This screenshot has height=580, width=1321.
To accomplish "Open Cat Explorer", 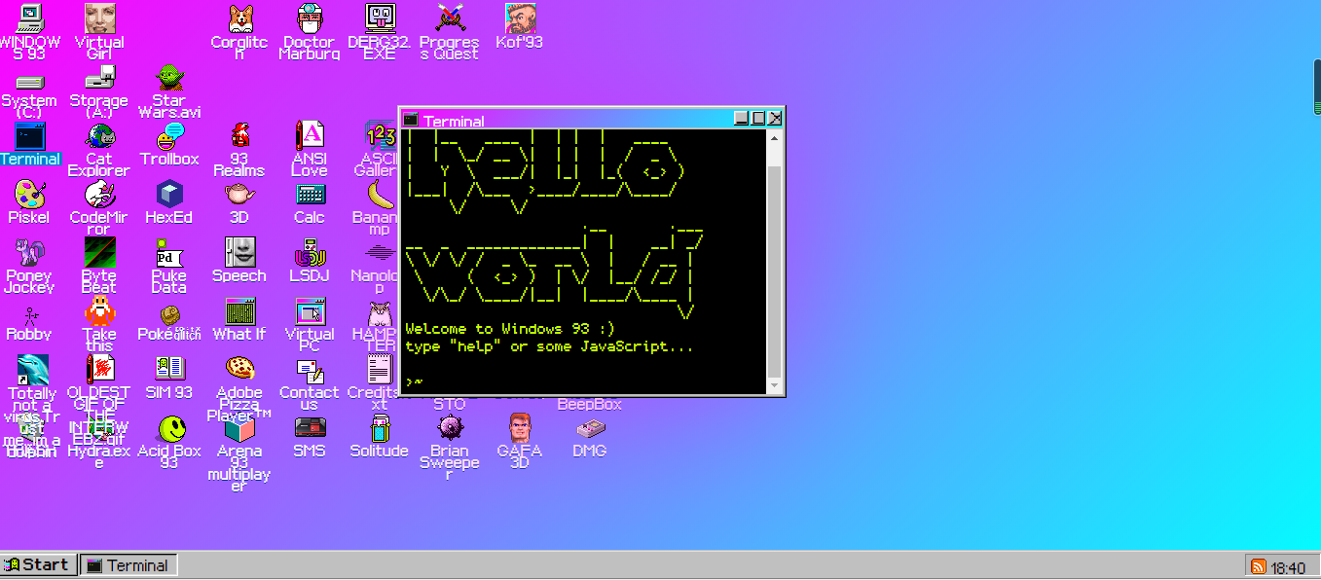I will [98, 141].
